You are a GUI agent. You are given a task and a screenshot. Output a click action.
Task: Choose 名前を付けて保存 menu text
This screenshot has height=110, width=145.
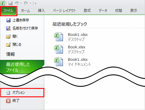pyautogui.click(x=25, y=28)
